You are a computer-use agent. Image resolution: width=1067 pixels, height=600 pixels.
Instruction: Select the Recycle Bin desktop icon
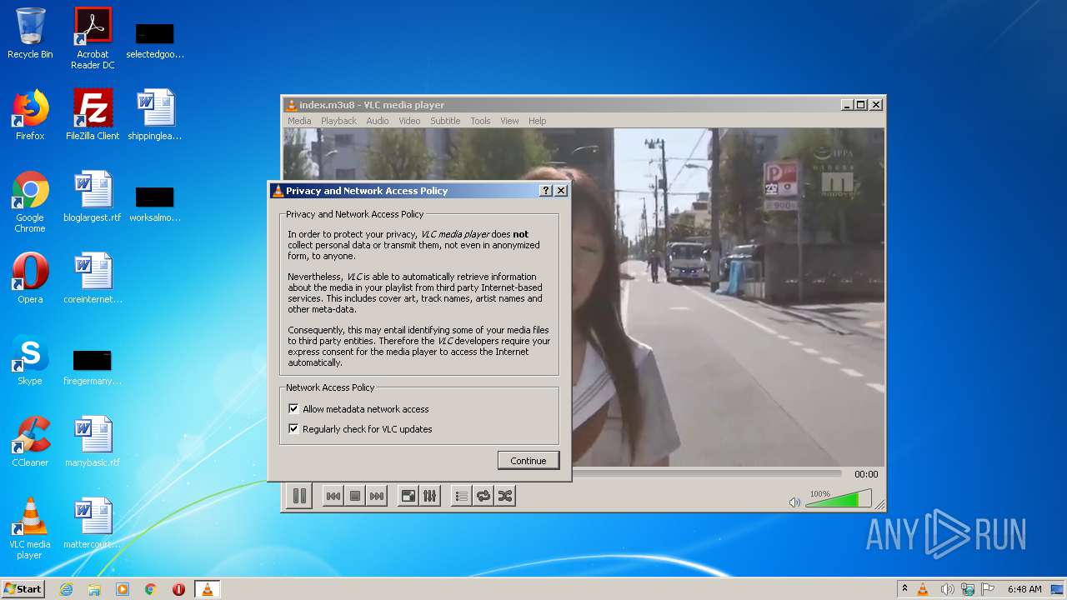point(30,33)
